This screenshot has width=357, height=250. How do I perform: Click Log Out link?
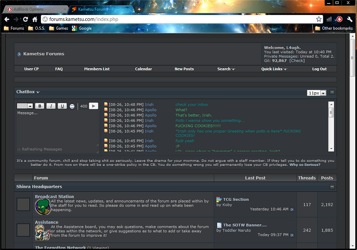click(x=319, y=69)
